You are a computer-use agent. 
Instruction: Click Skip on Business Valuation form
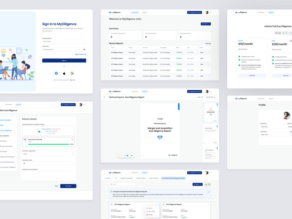click(56, 186)
